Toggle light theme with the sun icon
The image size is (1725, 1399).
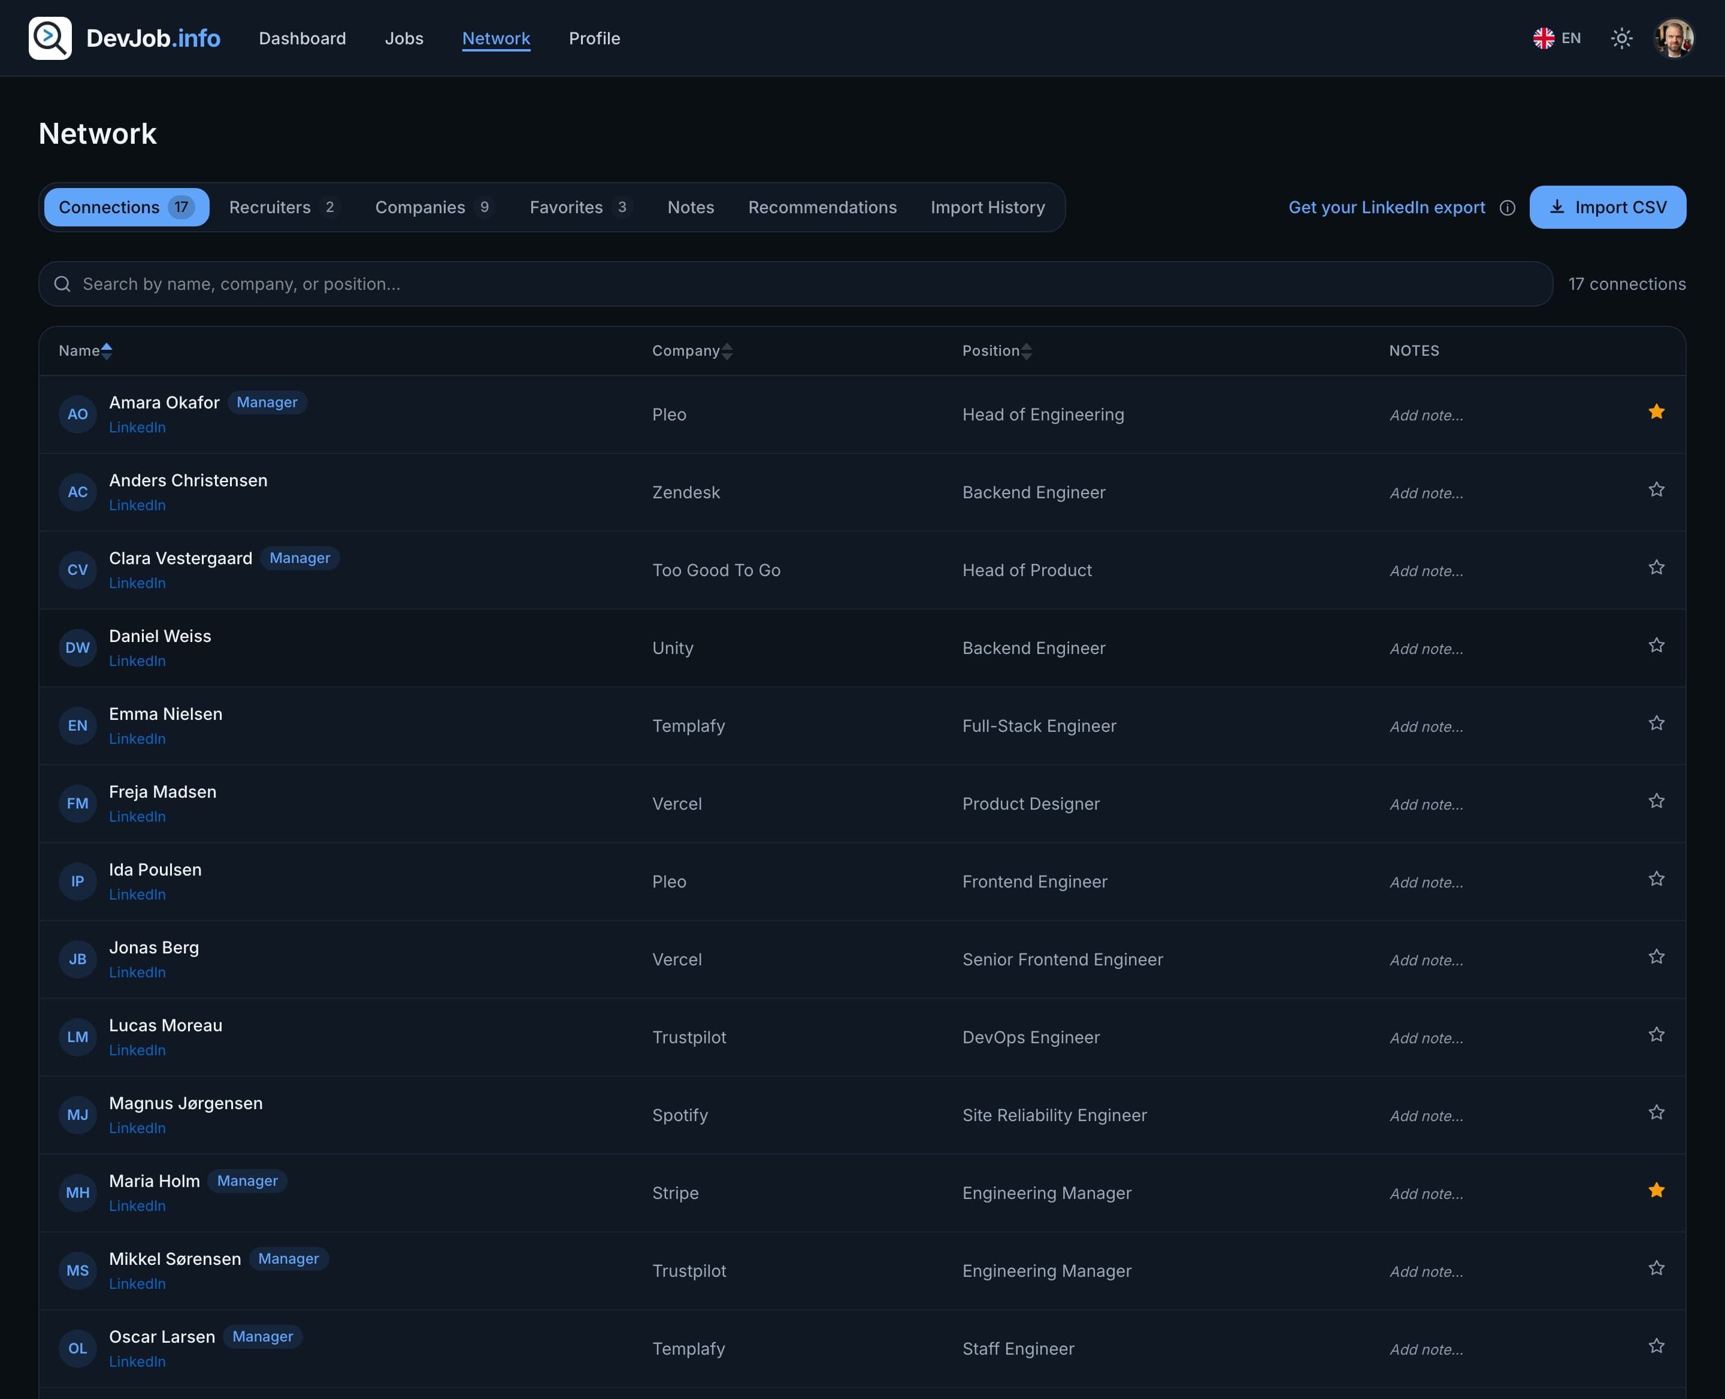[x=1621, y=38]
